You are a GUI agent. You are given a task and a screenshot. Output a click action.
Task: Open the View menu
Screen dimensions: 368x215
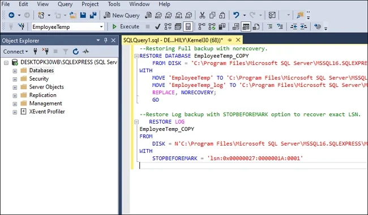click(x=42, y=4)
